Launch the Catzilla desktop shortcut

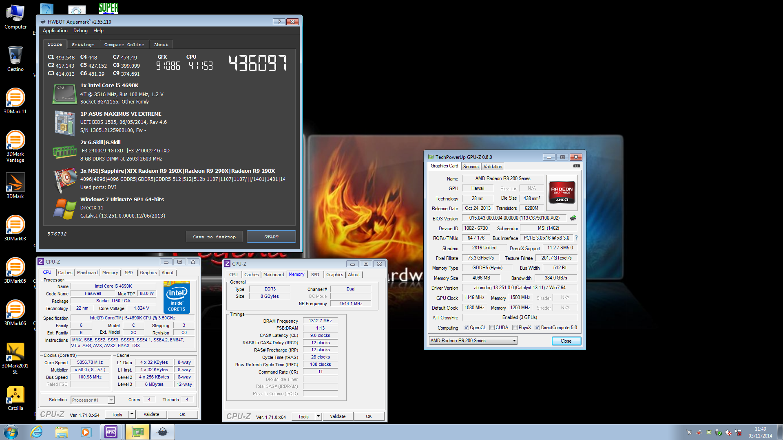pyautogui.click(x=15, y=398)
